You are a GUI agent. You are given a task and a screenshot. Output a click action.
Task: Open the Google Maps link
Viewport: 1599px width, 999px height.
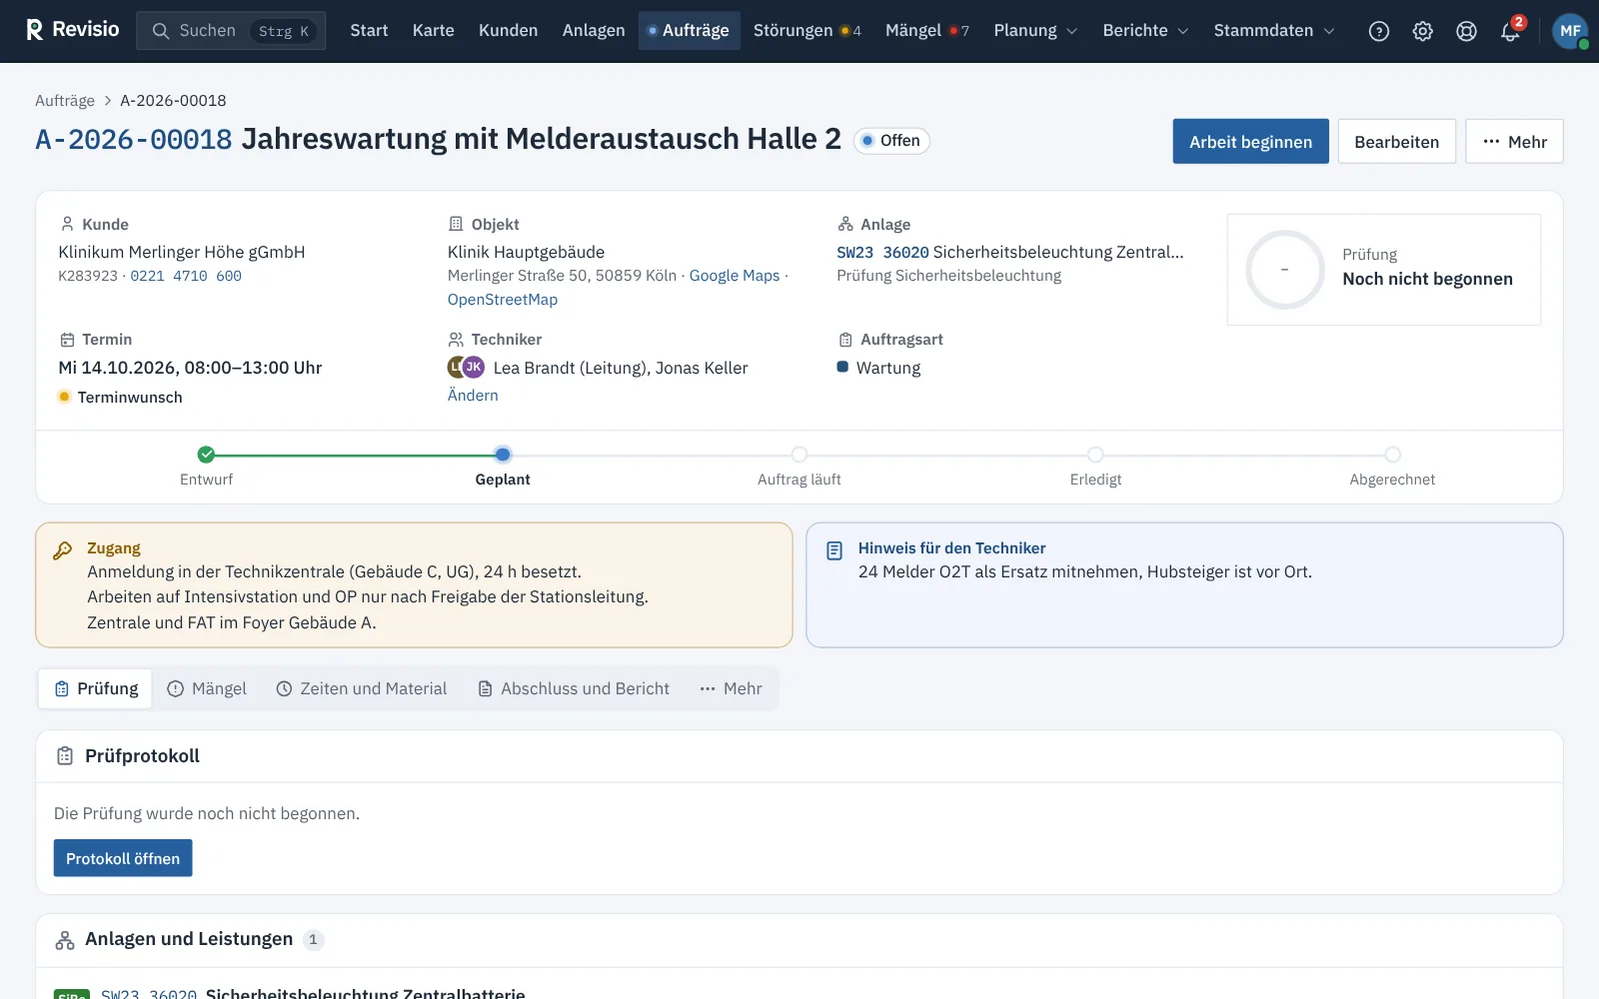coord(735,276)
